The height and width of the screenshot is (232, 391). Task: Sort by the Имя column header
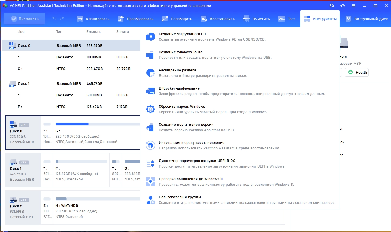click(21, 31)
